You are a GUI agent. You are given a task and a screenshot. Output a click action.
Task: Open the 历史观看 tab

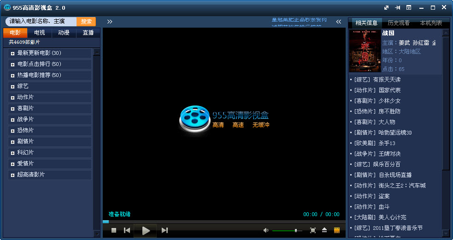coord(399,23)
